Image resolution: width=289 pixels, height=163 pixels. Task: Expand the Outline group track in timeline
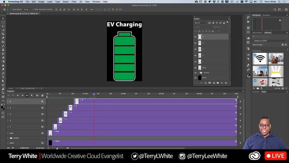coord(8,138)
